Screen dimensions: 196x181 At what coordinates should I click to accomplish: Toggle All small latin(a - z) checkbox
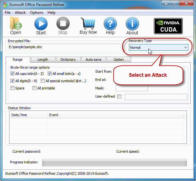point(49,74)
